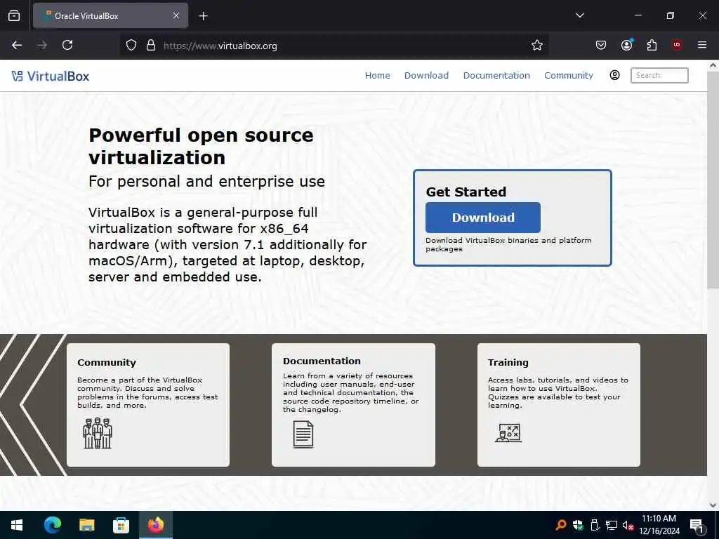Open the taskbar clock and date
The width and height of the screenshot is (719, 539).
pos(659,525)
